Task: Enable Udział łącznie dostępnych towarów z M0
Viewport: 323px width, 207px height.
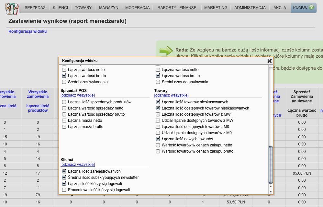Action: tap(158, 133)
